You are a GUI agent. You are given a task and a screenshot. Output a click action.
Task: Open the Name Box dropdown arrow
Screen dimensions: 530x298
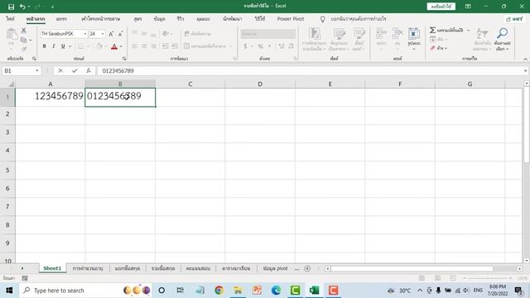click(36, 70)
